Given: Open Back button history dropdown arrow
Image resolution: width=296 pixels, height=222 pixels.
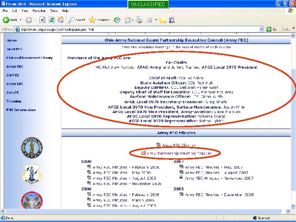Looking at the screenshot, I should [x=21, y=20].
